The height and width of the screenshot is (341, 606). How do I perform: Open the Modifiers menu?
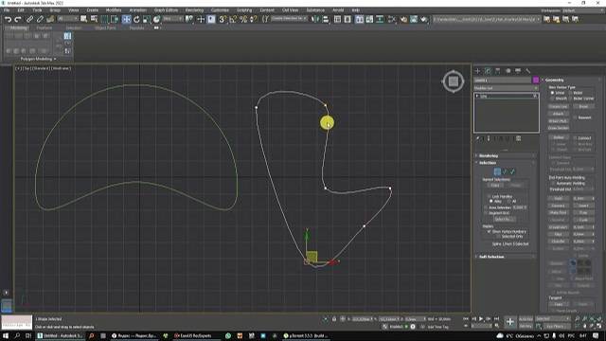114,10
